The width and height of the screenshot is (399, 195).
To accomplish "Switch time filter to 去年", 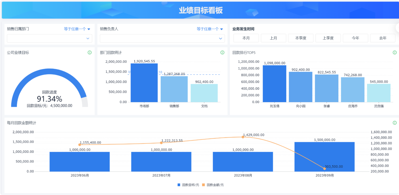I will pyautogui.click(x=383, y=38).
